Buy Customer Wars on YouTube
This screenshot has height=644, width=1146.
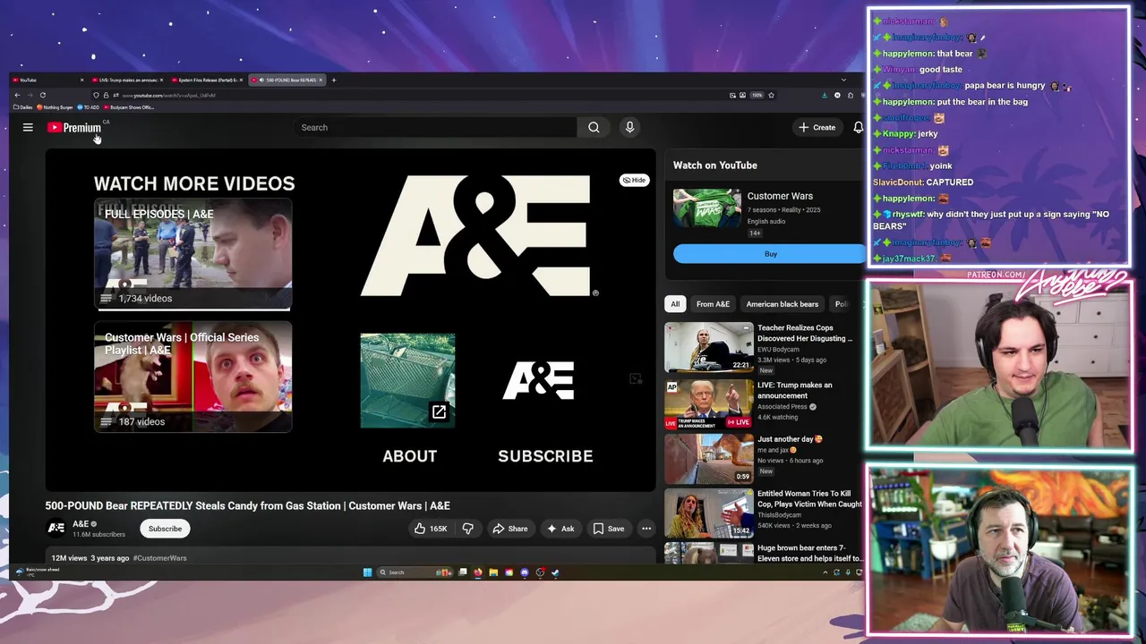770,254
